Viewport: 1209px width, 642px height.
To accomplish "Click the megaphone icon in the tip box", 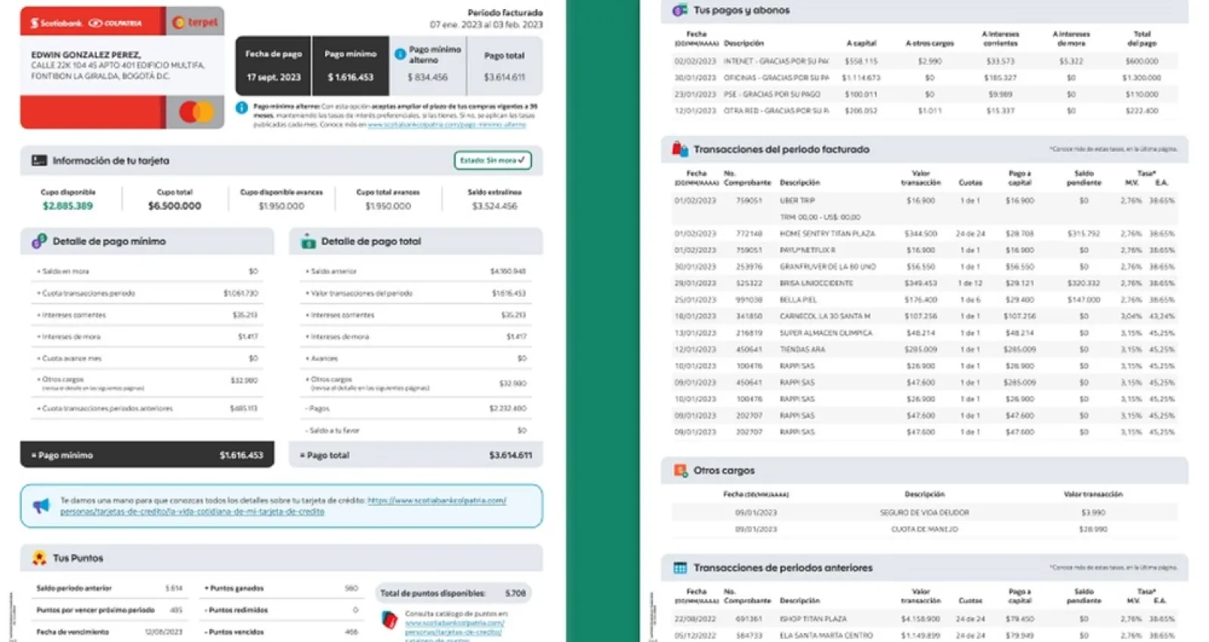I will tap(42, 506).
